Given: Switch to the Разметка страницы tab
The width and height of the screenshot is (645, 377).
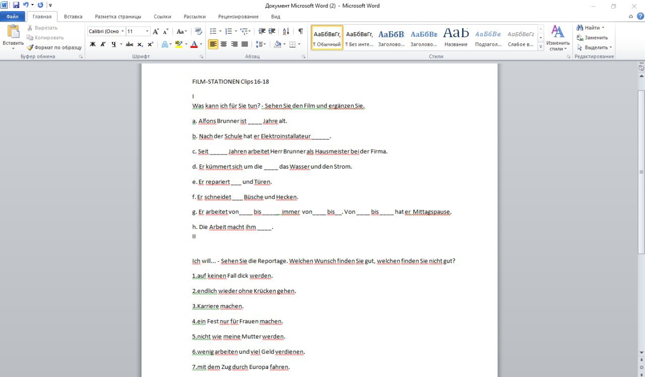Looking at the screenshot, I should pos(118,17).
